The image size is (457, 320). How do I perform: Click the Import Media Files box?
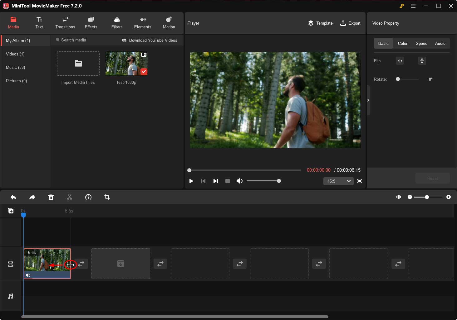coord(78,64)
